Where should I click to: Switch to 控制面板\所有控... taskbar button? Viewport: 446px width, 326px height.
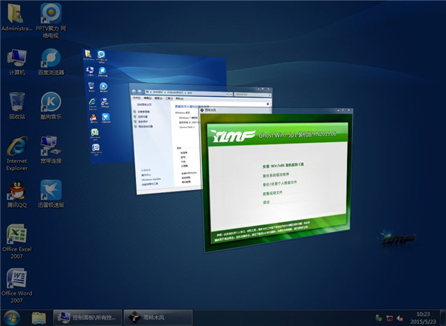[88, 318]
